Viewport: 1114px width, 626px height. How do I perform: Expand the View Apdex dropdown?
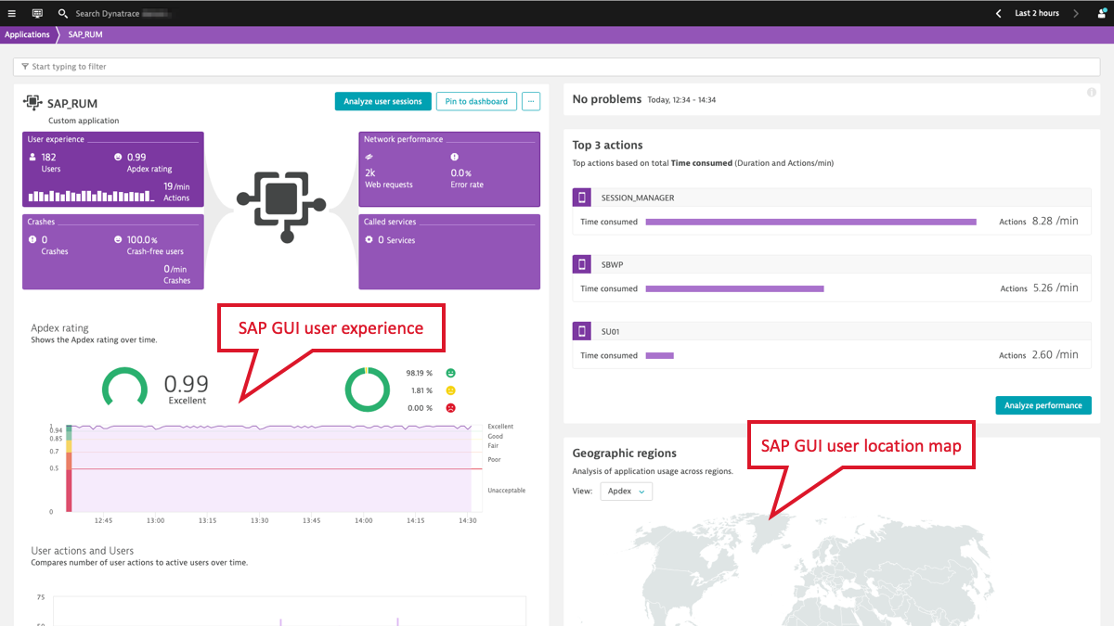pos(627,492)
